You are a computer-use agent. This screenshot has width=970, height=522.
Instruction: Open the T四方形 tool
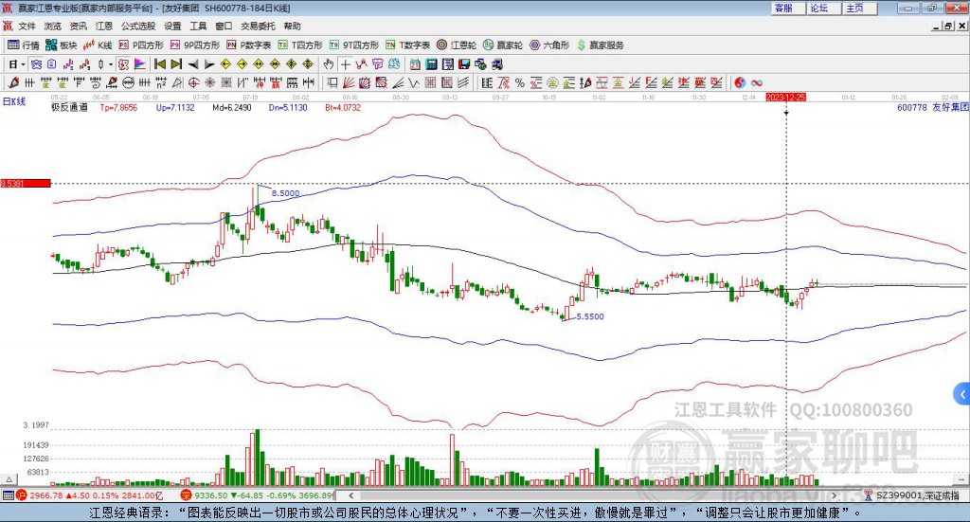coord(300,45)
